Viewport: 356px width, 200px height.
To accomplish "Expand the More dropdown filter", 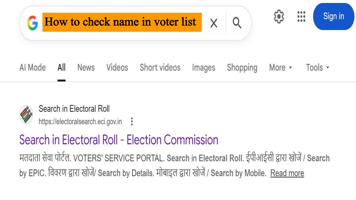I will click(x=281, y=68).
